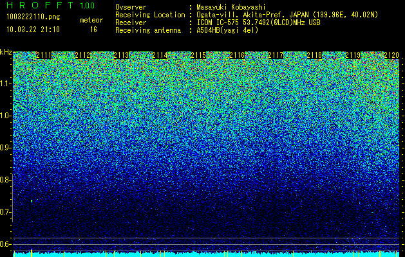Click the word meteor
The height and width of the screenshot is (257, 405).
91,20
